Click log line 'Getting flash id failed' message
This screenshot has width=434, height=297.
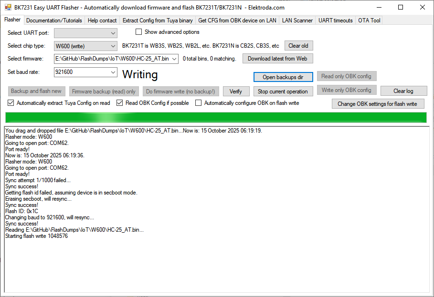(72, 193)
